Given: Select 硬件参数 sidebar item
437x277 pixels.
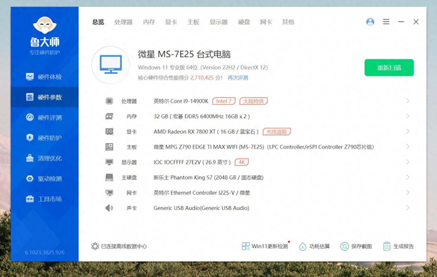Looking at the screenshot, I should pos(44,97).
